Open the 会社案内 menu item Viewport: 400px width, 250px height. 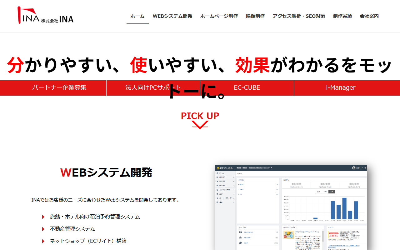(369, 16)
